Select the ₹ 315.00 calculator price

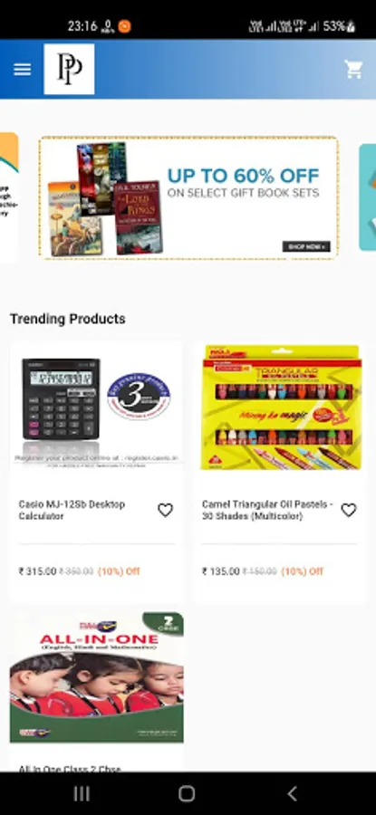(x=37, y=571)
